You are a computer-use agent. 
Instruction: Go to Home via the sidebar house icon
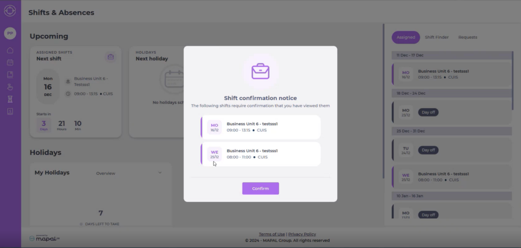(x=10, y=50)
